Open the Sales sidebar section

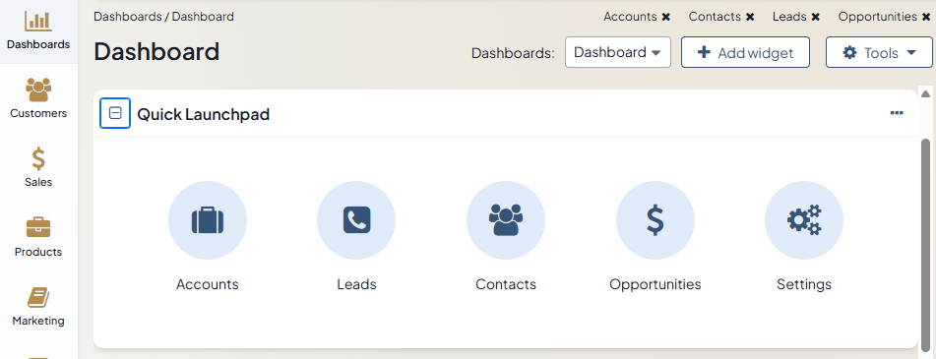coord(38,167)
